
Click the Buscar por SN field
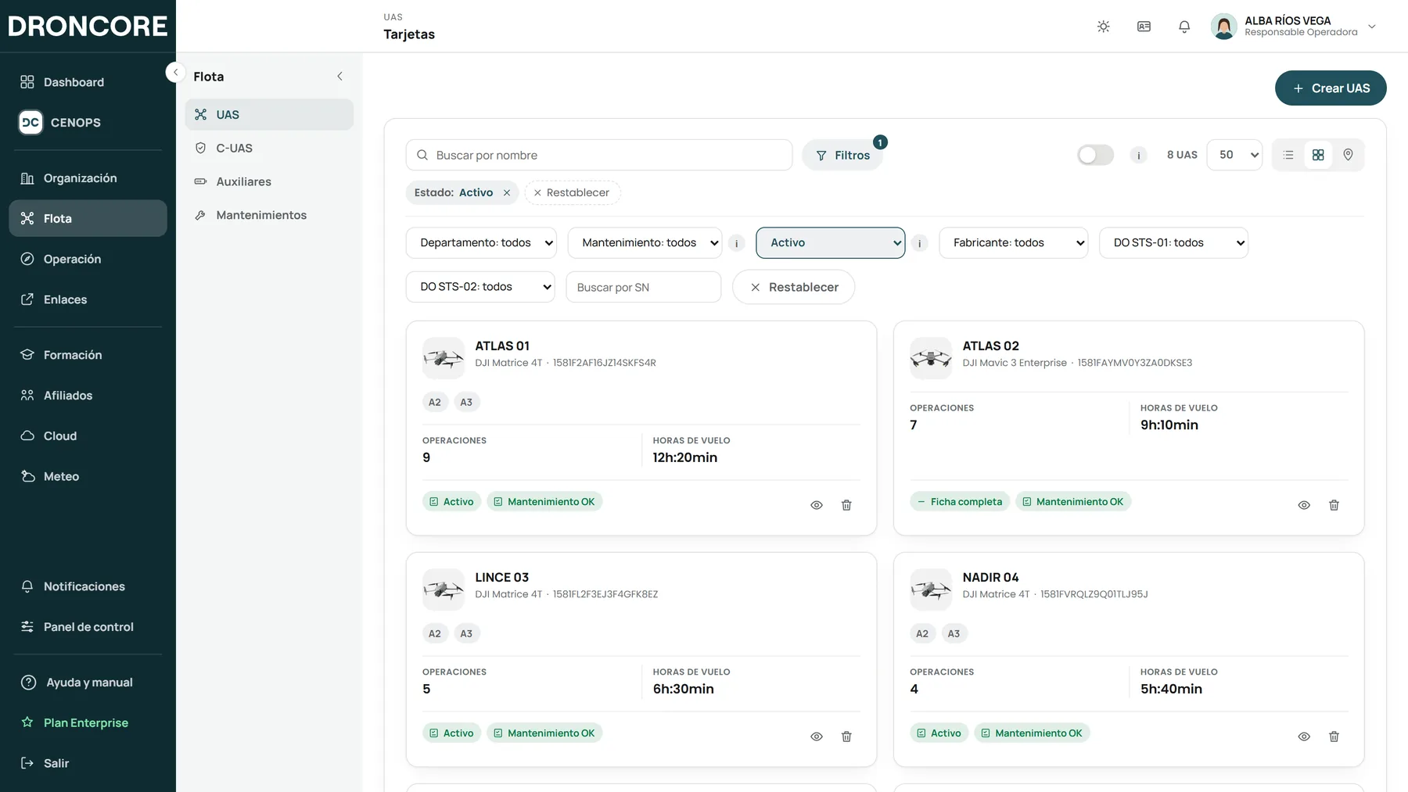click(643, 287)
